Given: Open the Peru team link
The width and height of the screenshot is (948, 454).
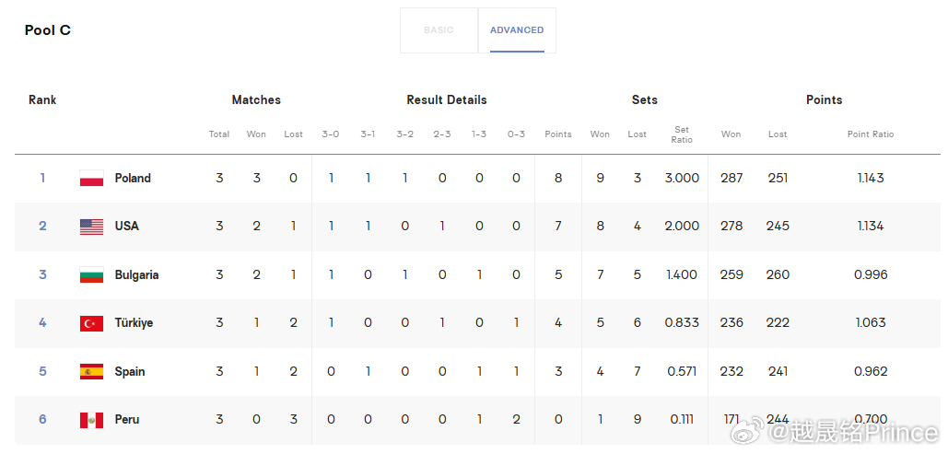Looking at the screenshot, I should point(127,420).
